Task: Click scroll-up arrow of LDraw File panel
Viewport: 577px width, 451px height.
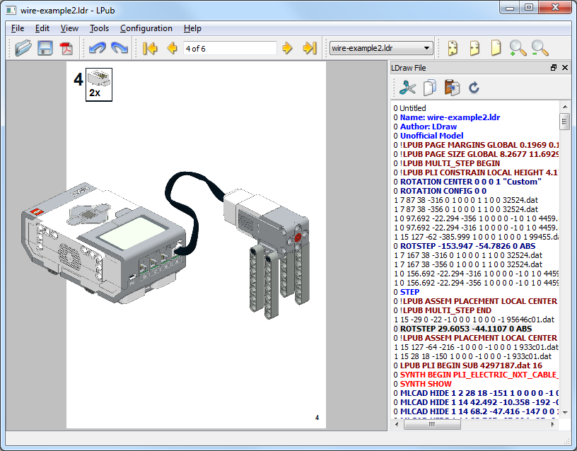Action: (565, 107)
